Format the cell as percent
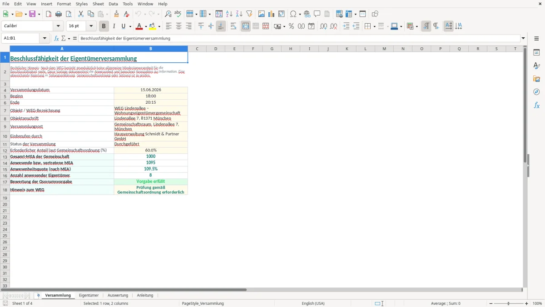 [291, 26]
